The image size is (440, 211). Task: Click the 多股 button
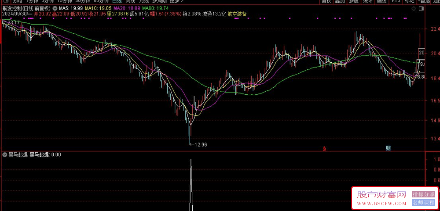[354, 1]
